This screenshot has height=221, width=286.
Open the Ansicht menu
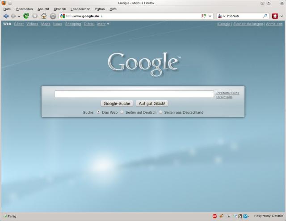coord(43,9)
